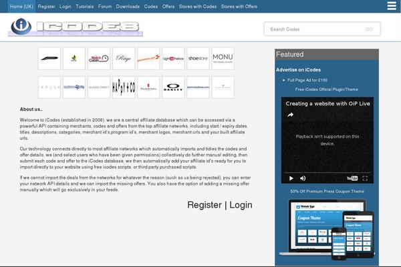
Task: Open Full Page Ad for £100 link
Action: pos(307,80)
